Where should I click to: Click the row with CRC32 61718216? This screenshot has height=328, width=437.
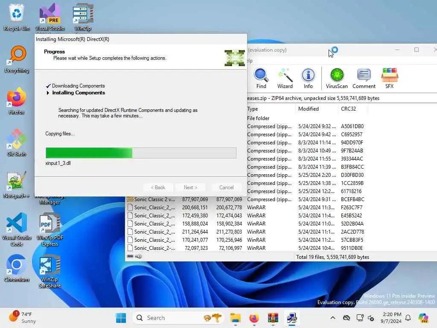click(x=307, y=191)
